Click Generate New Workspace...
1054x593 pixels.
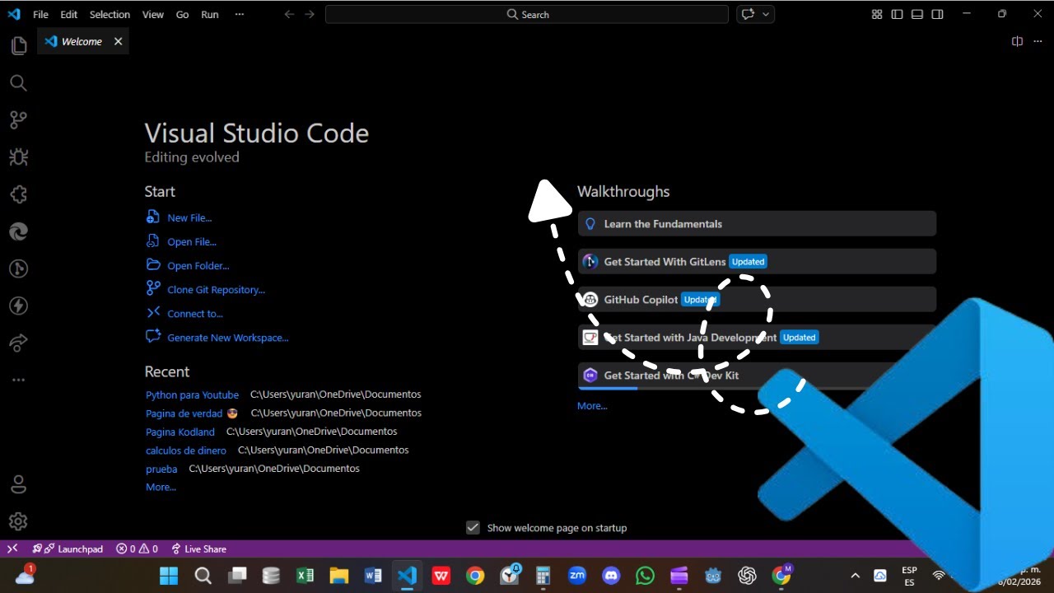click(x=228, y=337)
